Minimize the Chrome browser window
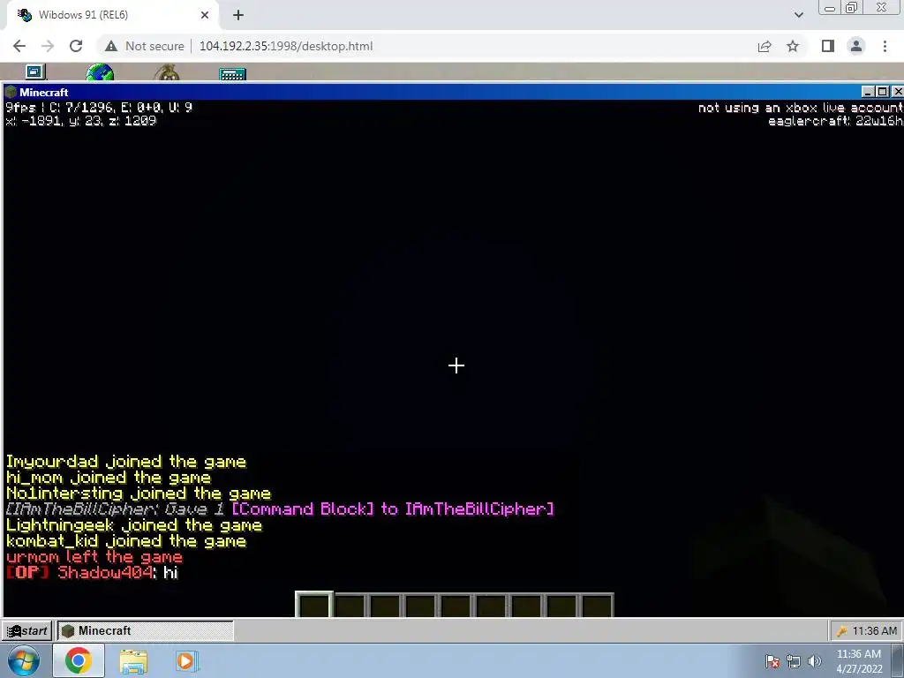 [830, 8]
